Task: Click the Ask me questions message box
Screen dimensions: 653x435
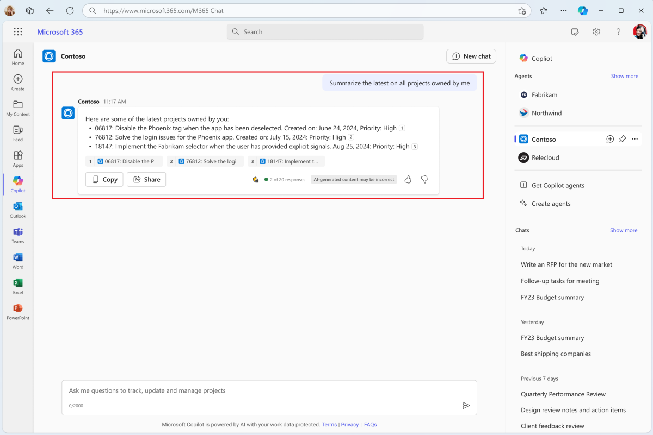Action: coord(269,398)
